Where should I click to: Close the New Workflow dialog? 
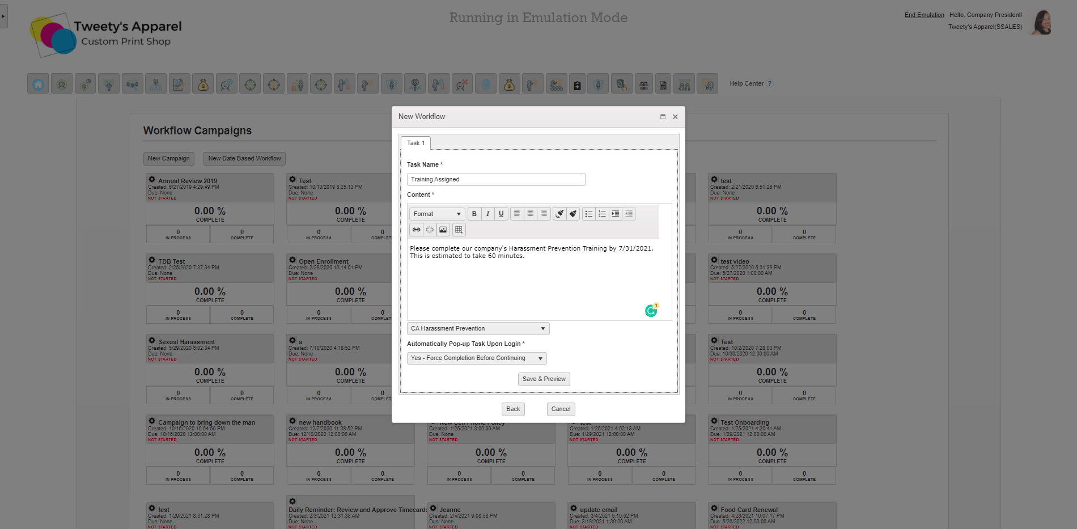tap(675, 117)
